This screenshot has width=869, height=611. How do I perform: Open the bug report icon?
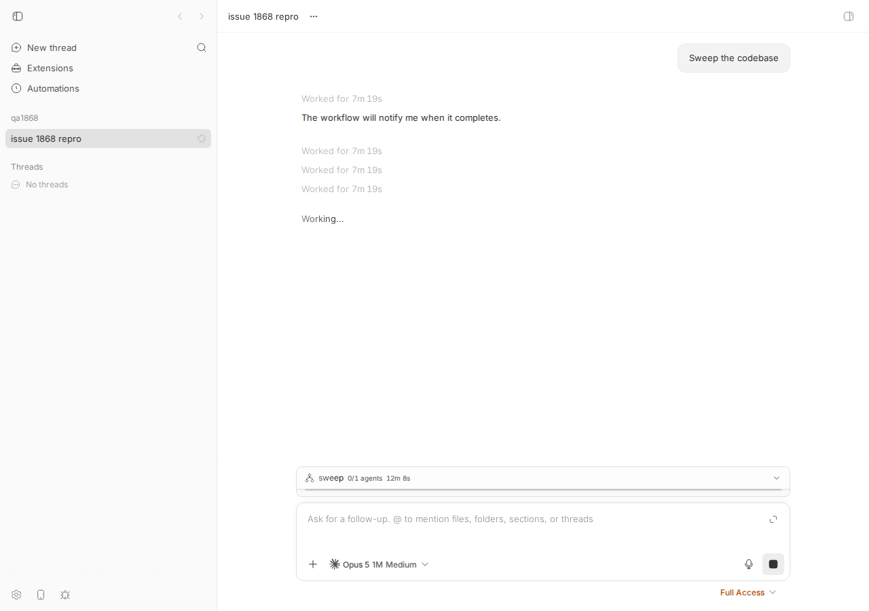coord(65,595)
